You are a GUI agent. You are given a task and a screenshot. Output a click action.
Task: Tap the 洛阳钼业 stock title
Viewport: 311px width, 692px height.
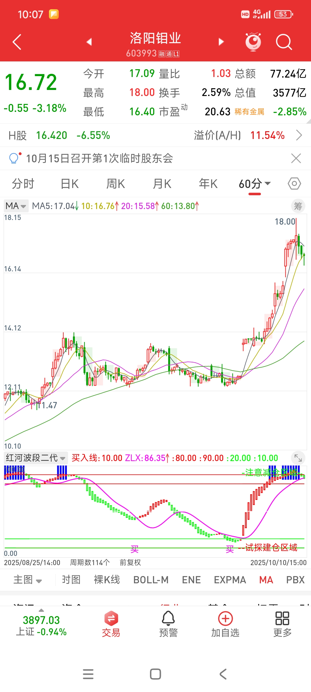click(155, 38)
